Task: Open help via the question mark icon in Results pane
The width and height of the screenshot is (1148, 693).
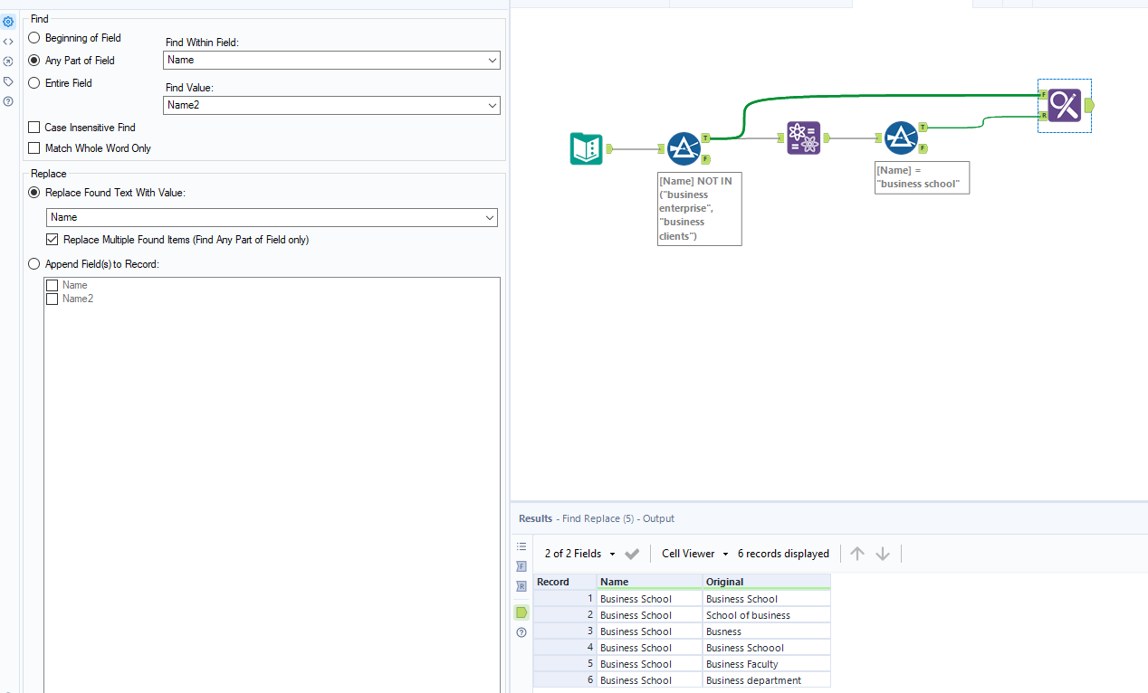Action: click(521, 632)
